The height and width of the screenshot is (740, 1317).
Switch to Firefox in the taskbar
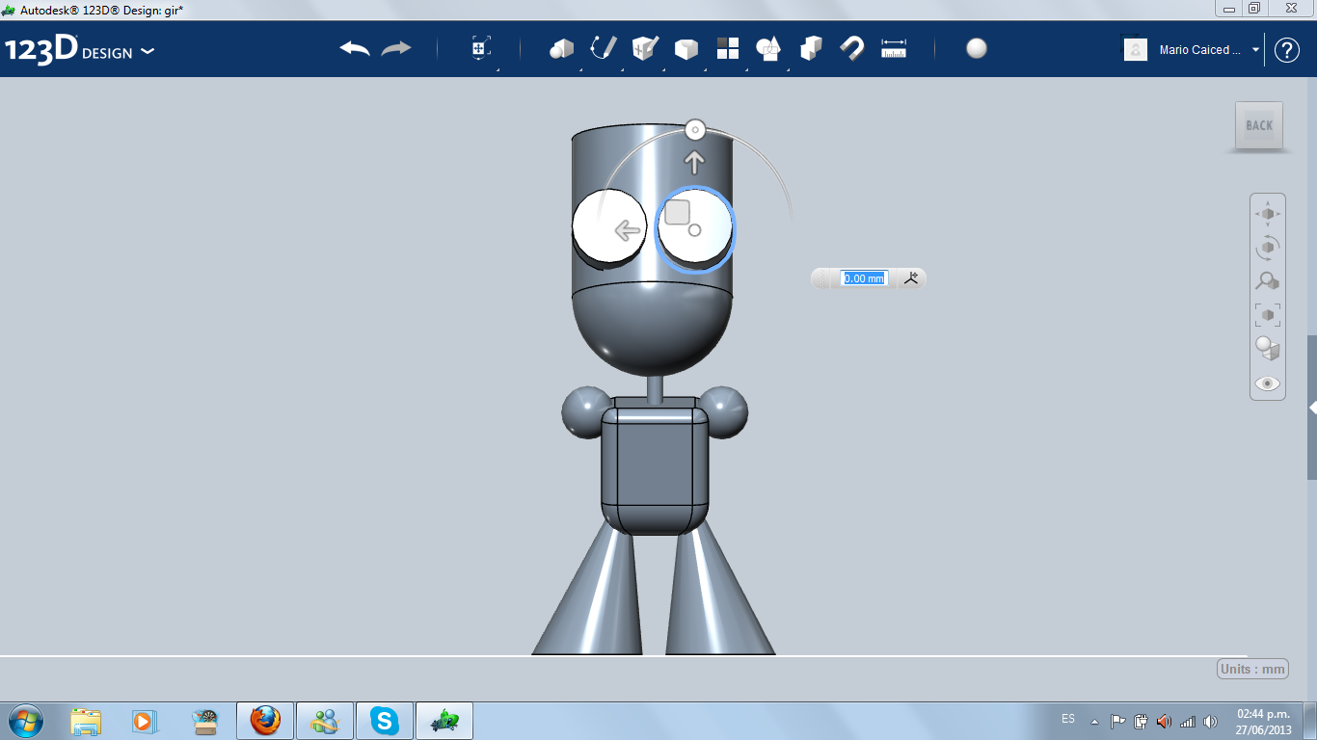pyautogui.click(x=265, y=721)
